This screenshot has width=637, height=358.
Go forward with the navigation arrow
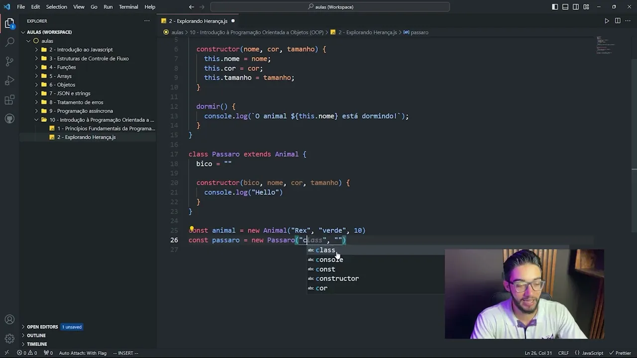(203, 7)
